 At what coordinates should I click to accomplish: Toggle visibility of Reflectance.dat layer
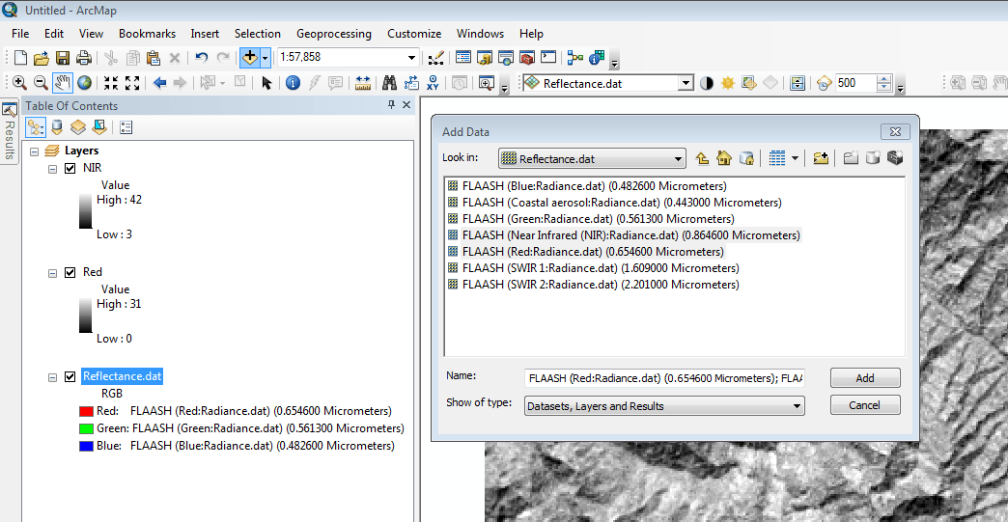pos(70,377)
